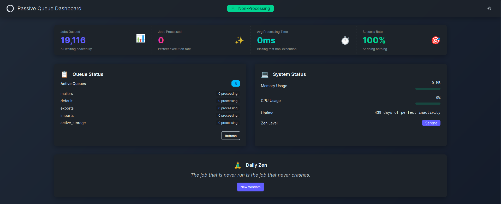The width and height of the screenshot is (501, 204).
Task: Click the meditating person icon beside Daily Zen
Action: [x=238, y=165]
